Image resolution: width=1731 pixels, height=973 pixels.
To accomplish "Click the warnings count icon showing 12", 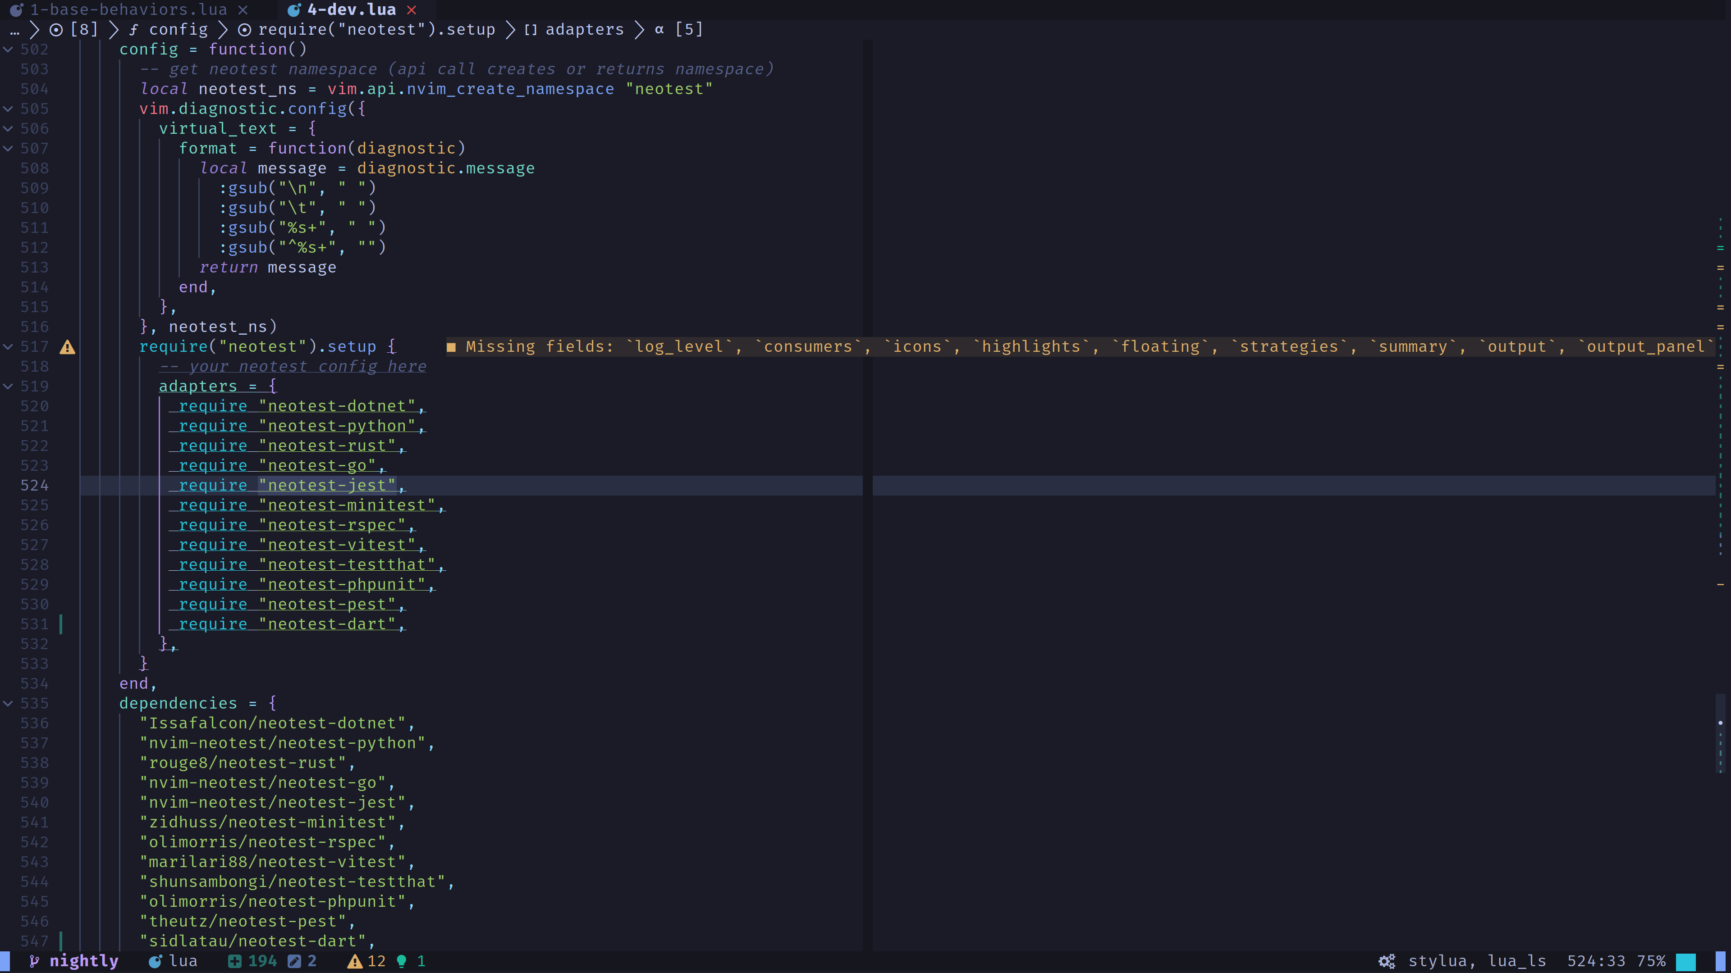I will point(355,961).
